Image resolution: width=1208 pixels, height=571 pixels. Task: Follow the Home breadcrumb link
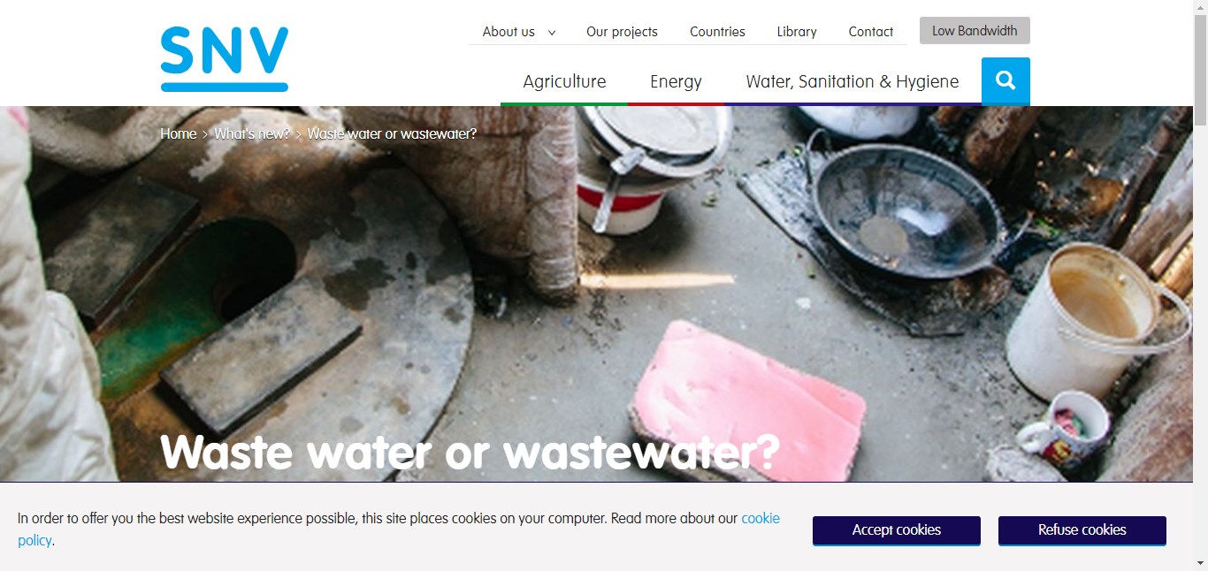[179, 133]
